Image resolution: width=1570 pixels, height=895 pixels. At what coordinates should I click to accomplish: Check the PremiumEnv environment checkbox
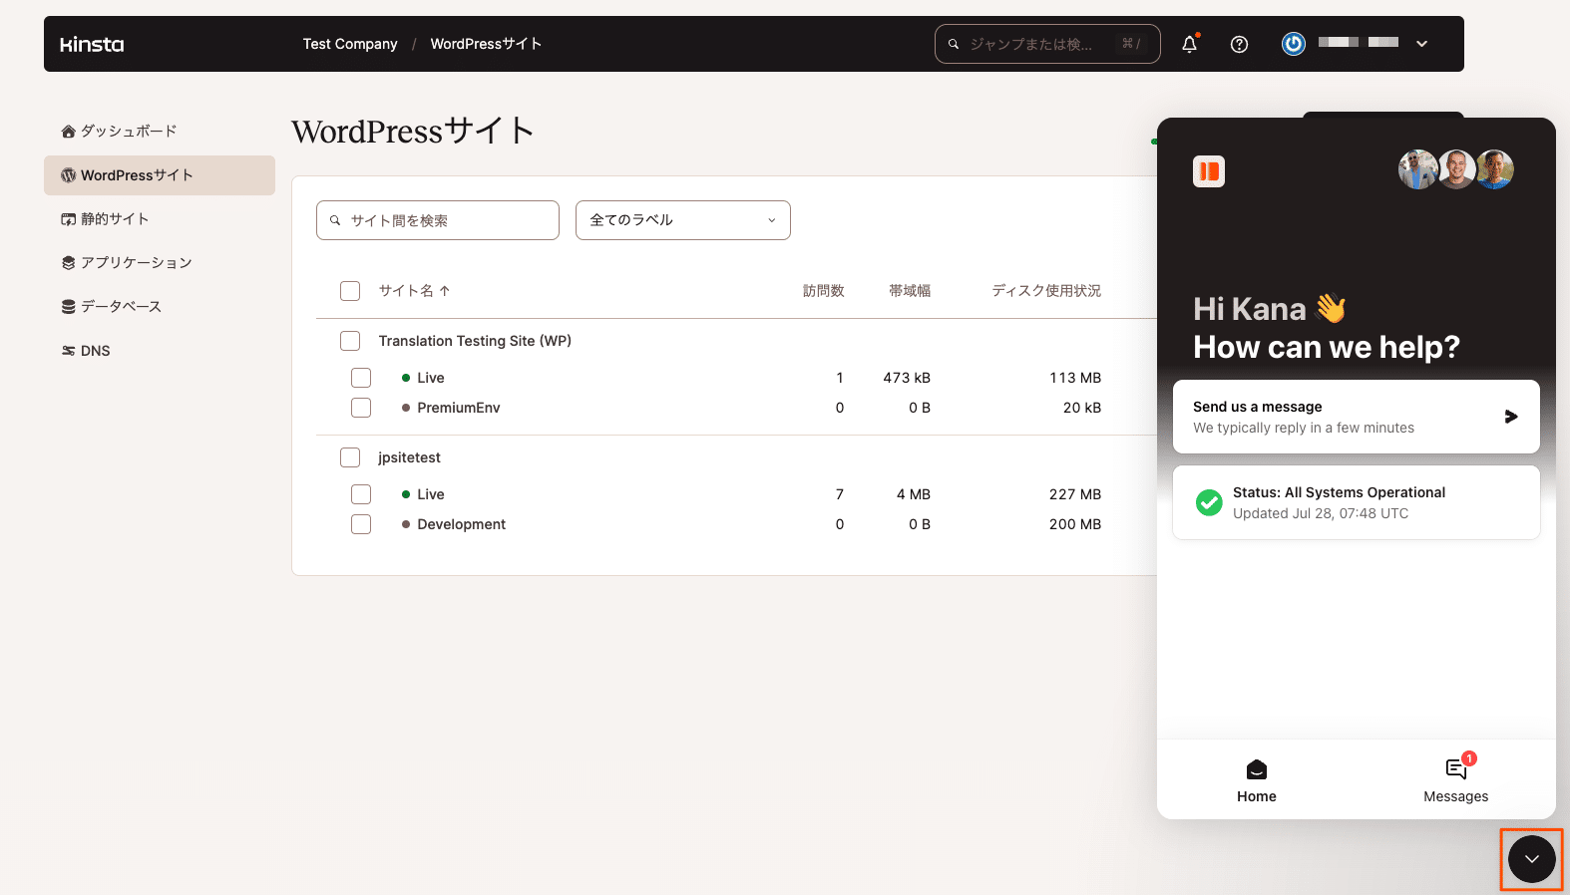tap(361, 408)
